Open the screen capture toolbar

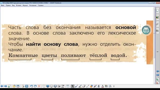pos(59,86)
